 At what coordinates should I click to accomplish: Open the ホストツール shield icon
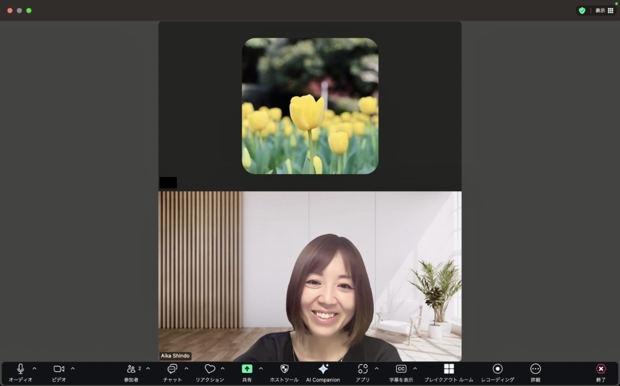click(x=284, y=369)
